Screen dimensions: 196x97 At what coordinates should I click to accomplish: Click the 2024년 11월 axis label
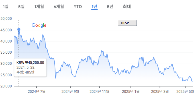(x=99, y=92)
